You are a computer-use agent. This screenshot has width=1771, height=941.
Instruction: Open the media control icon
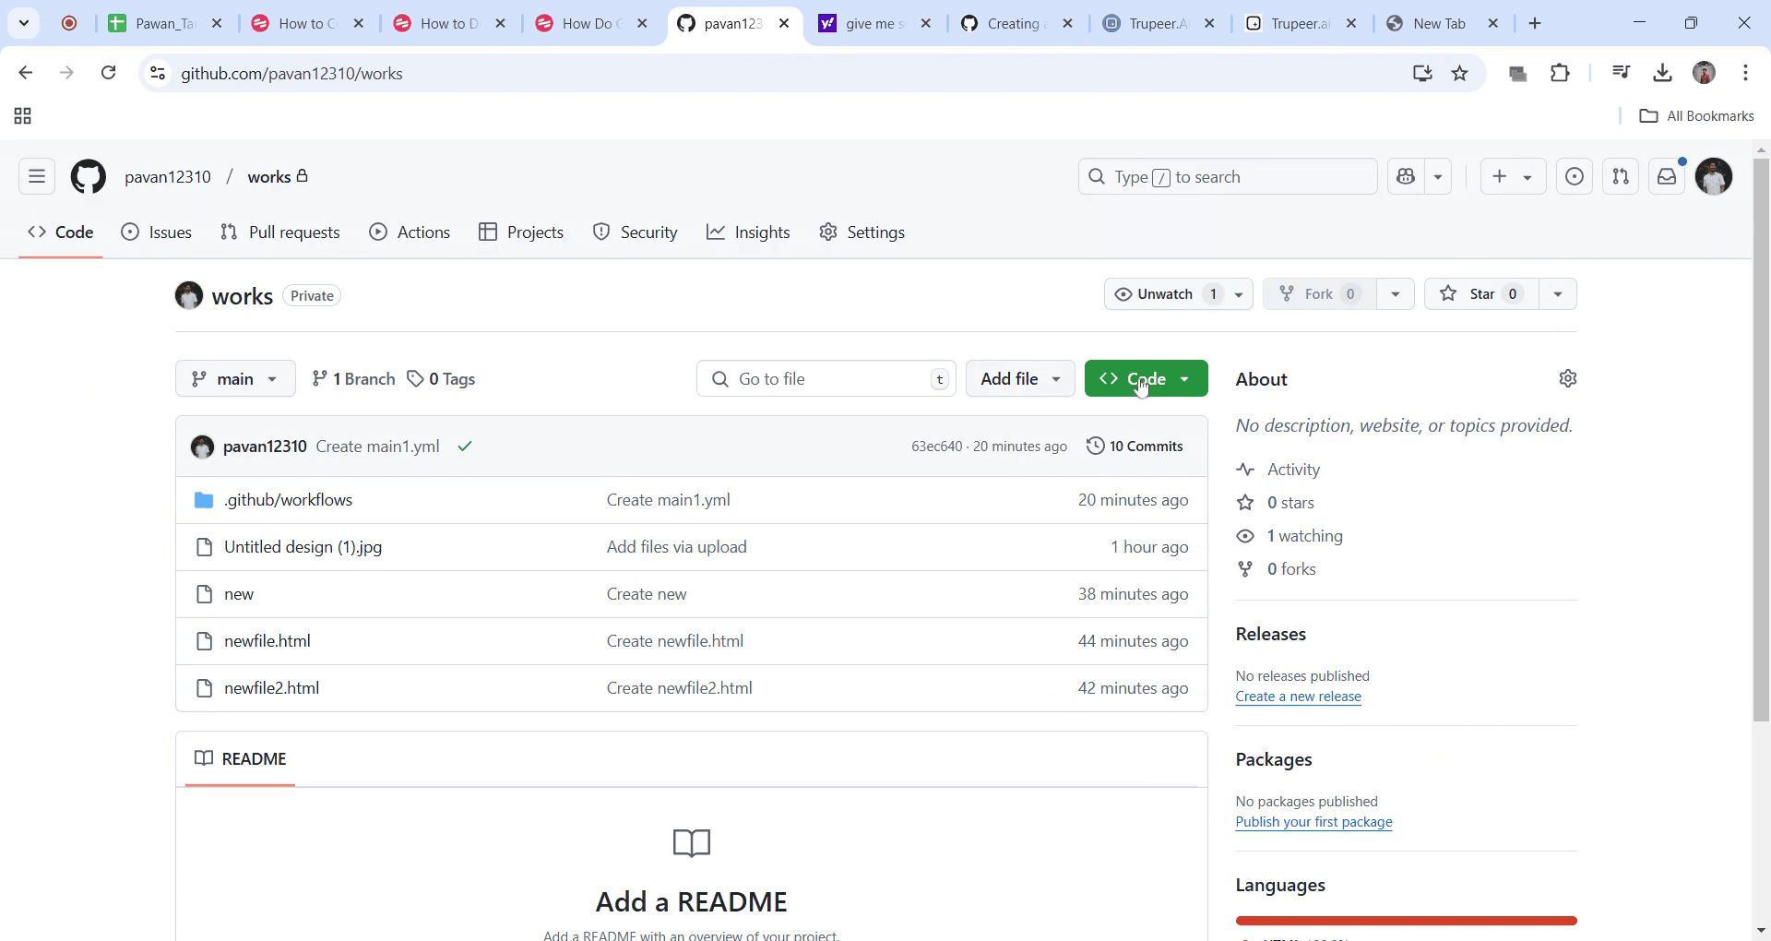click(x=1621, y=73)
